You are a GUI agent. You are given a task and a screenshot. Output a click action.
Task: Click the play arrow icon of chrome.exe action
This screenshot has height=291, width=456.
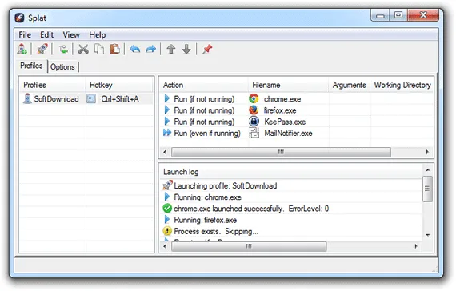tap(167, 98)
